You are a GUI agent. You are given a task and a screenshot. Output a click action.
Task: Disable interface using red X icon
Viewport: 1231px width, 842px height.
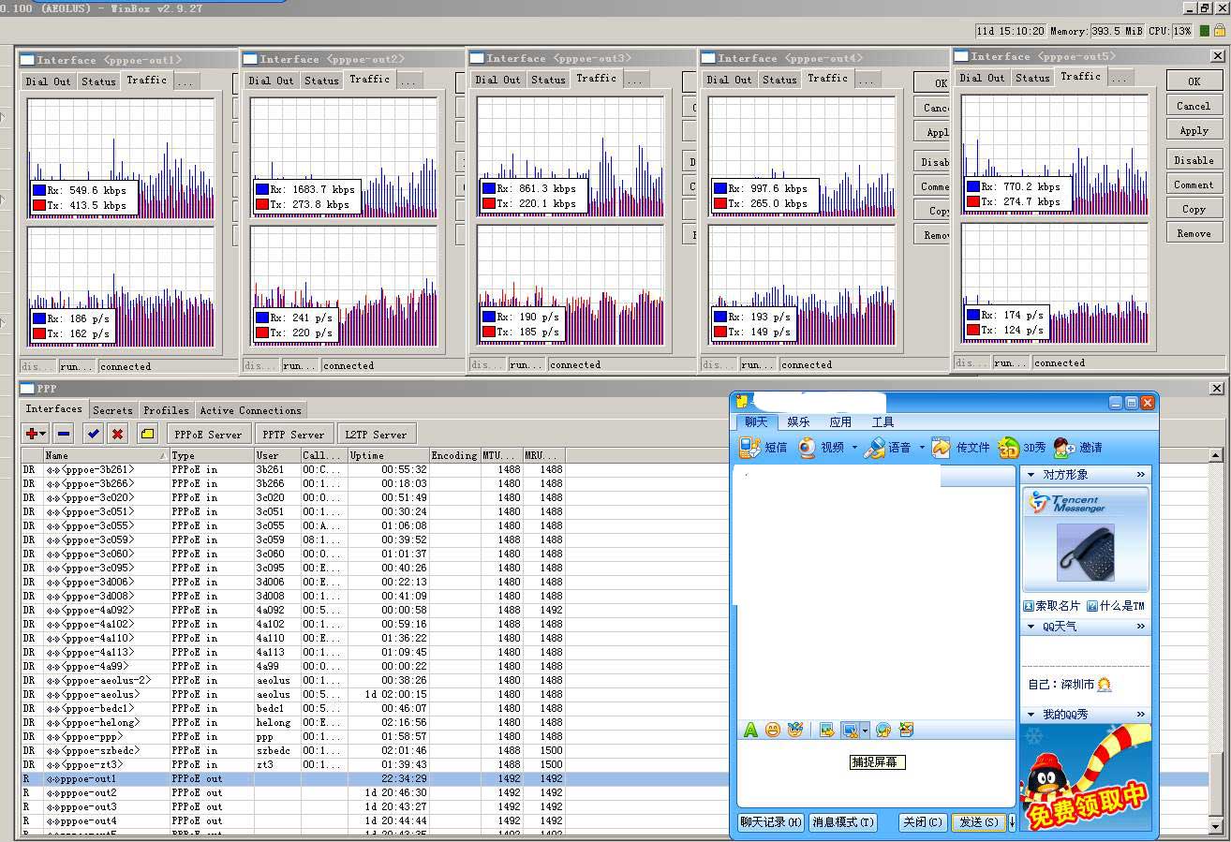[x=117, y=434]
